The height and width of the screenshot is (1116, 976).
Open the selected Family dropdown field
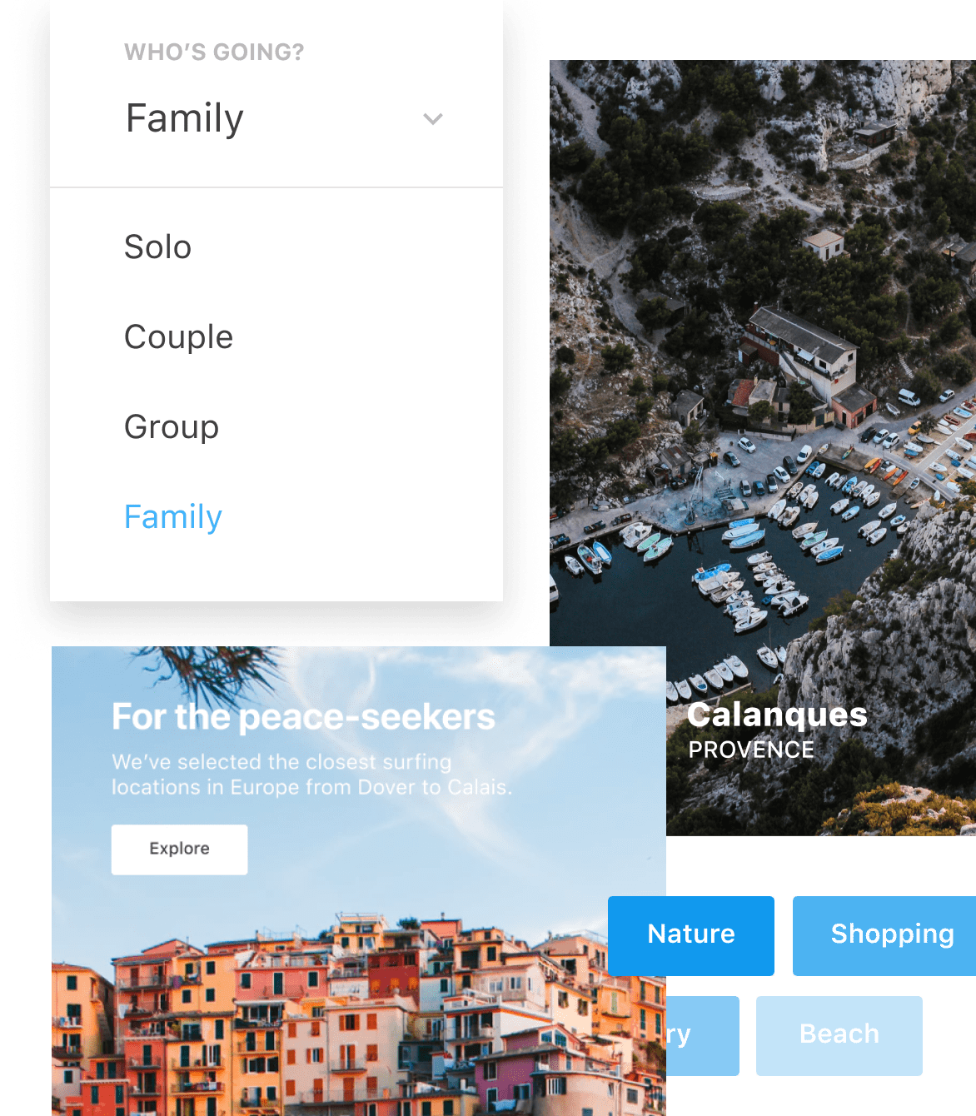click(276, 118)
